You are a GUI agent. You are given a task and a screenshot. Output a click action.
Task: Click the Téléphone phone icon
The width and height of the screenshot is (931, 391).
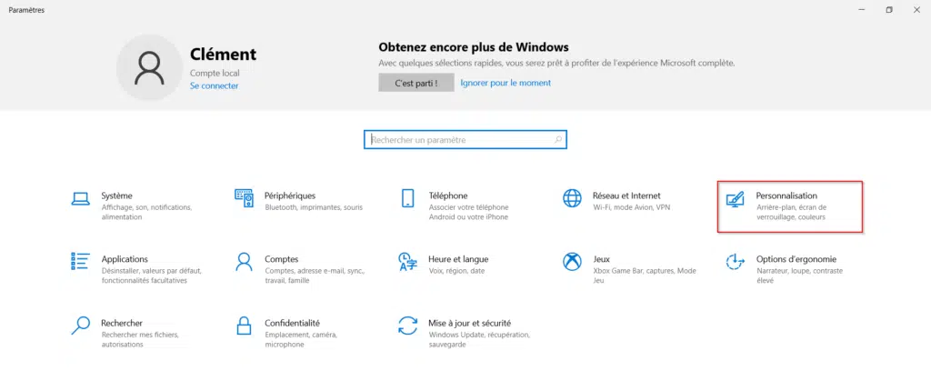tap(407, 198)
